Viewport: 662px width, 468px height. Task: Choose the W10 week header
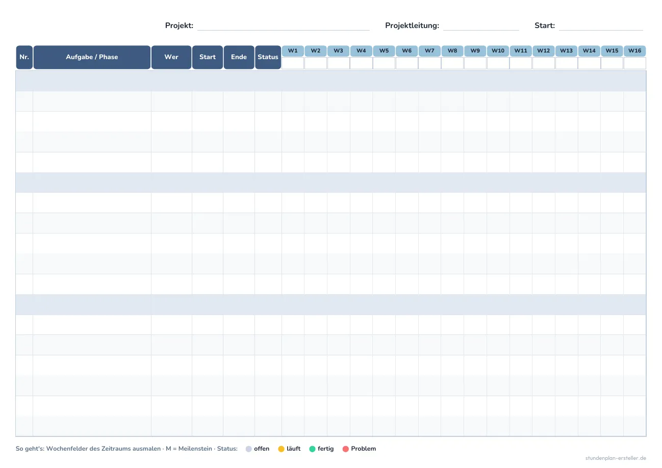(498, 51)
